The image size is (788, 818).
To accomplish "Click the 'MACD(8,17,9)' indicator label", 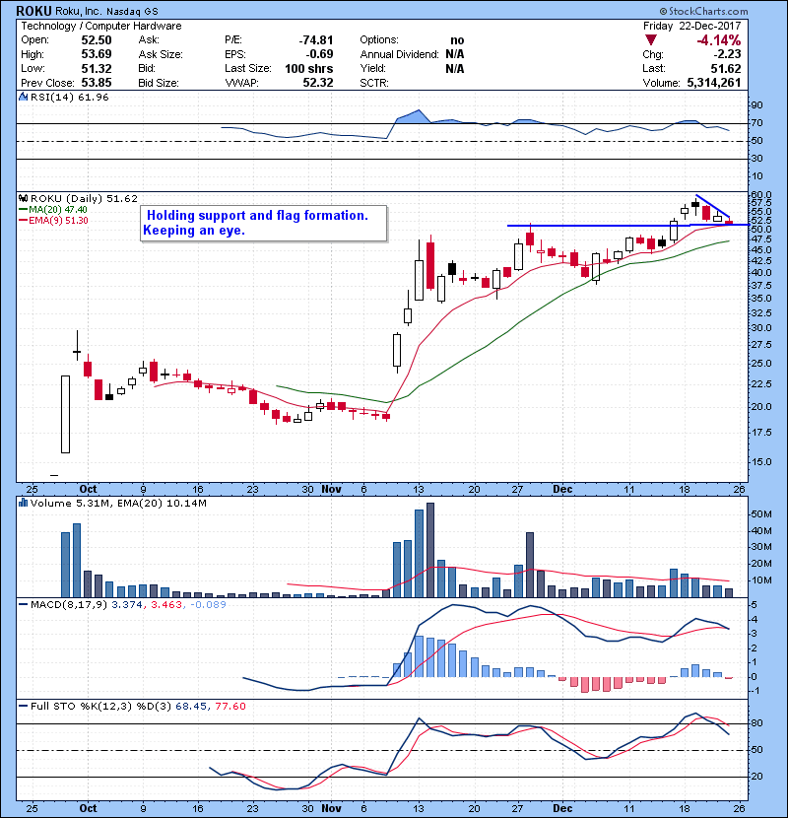I will tap(69, 605).
